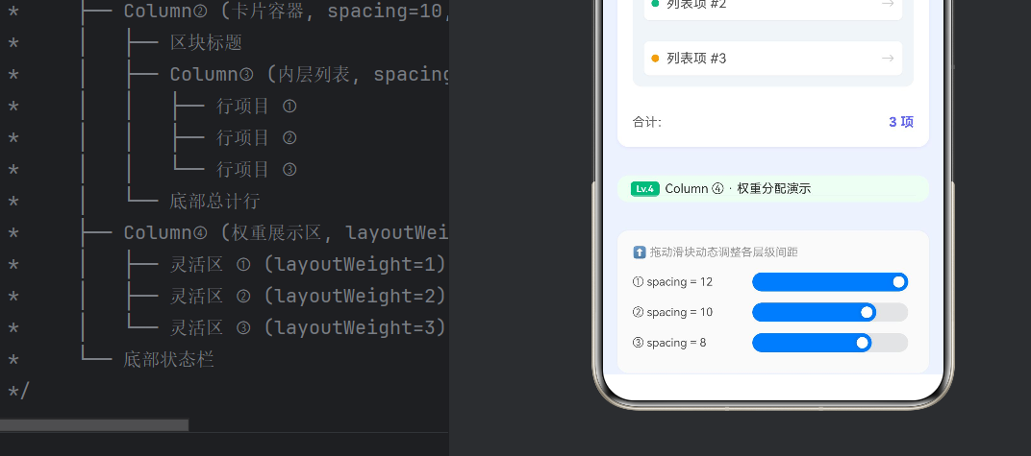
Task: Click the ② spacing = 10 label
Action: pos(672,312)
